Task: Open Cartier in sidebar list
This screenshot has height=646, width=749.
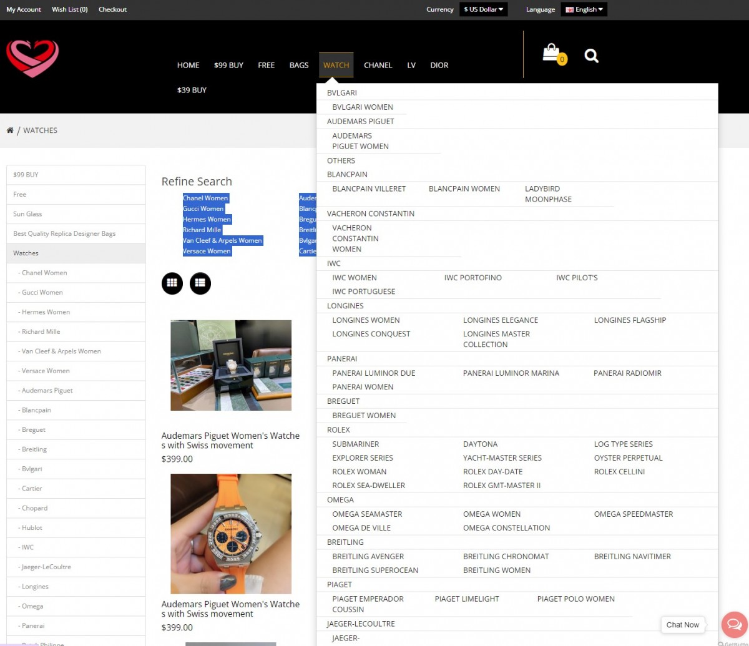Action: pos(76,489)
